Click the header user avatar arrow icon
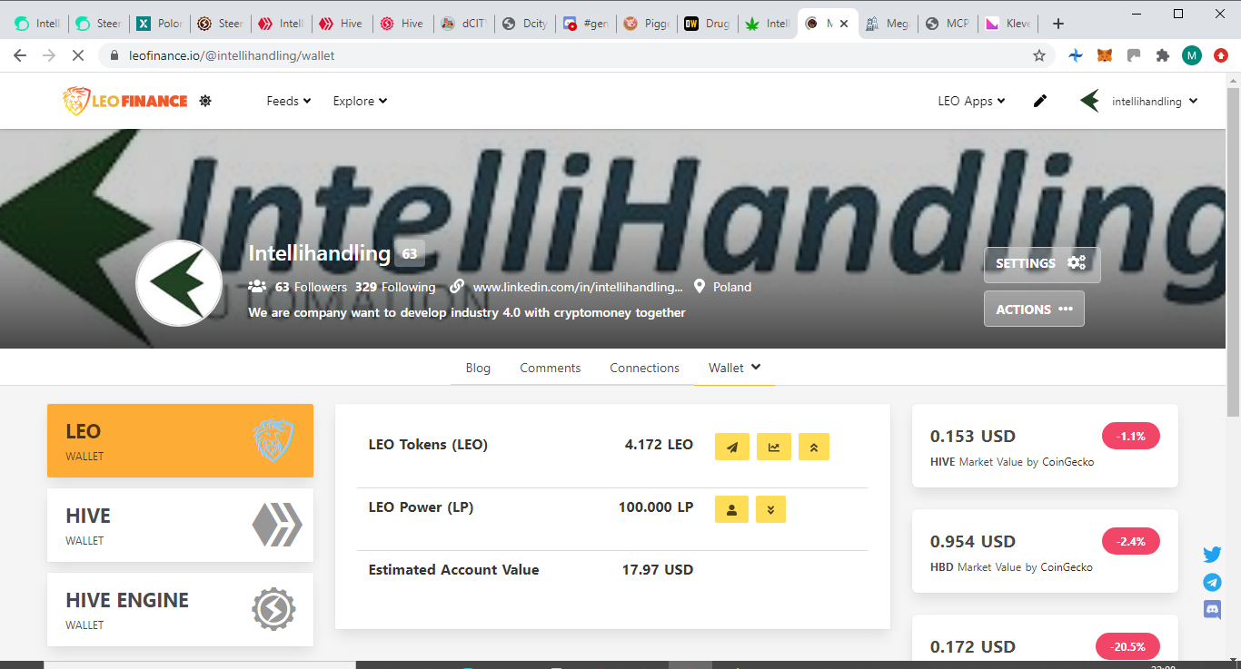Screen dimensions: 1241x669 pos(1090,101)
